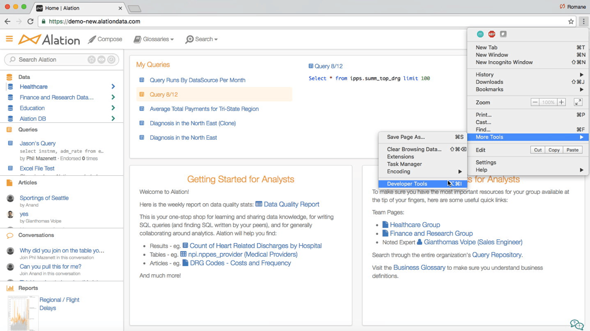Viewport: 590px width, 331px height.
Task: Choose Save Page As from the submenu
Action: pos(423,137)
